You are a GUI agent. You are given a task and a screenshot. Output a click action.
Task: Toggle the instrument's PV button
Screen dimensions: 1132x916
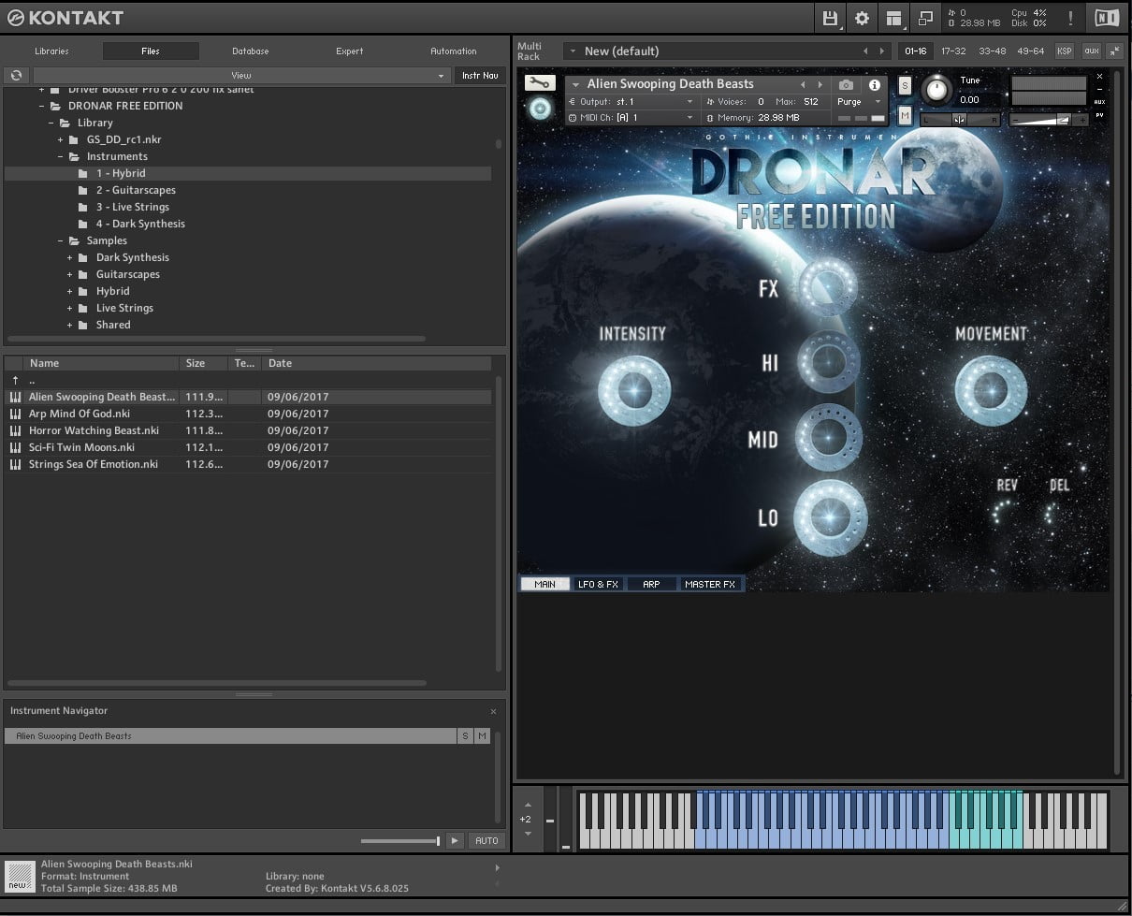click(x=1099, y=115)
